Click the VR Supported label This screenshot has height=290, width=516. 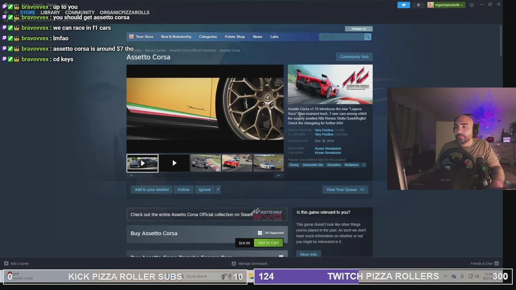tap(274, 233)
